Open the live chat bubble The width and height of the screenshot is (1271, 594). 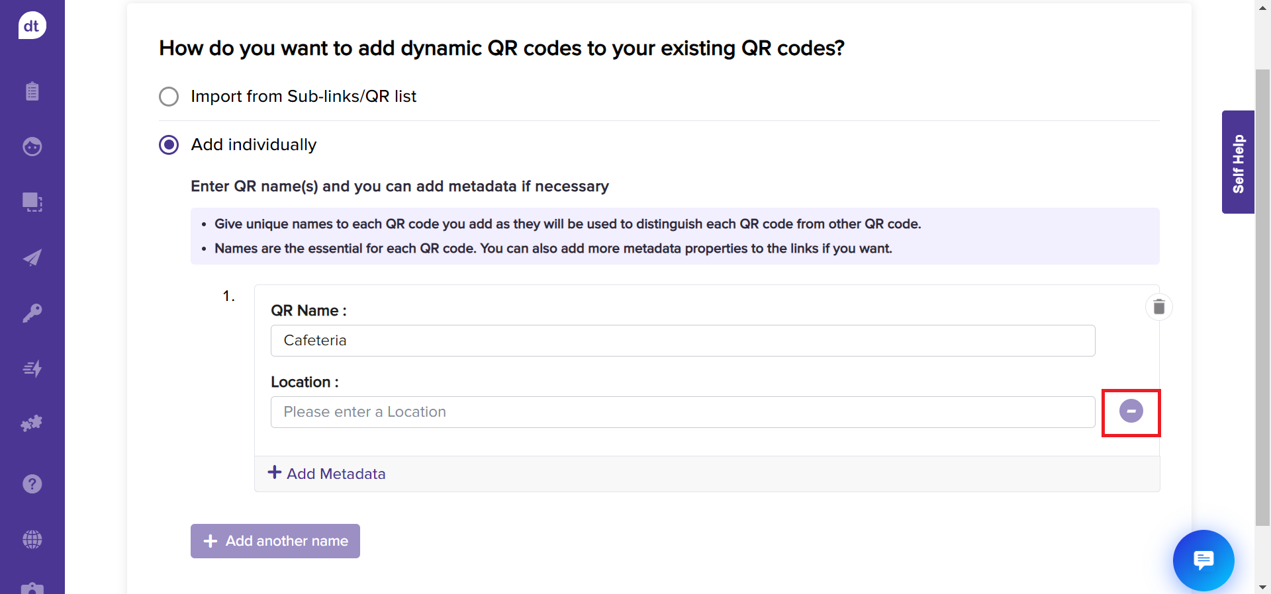1203,560
